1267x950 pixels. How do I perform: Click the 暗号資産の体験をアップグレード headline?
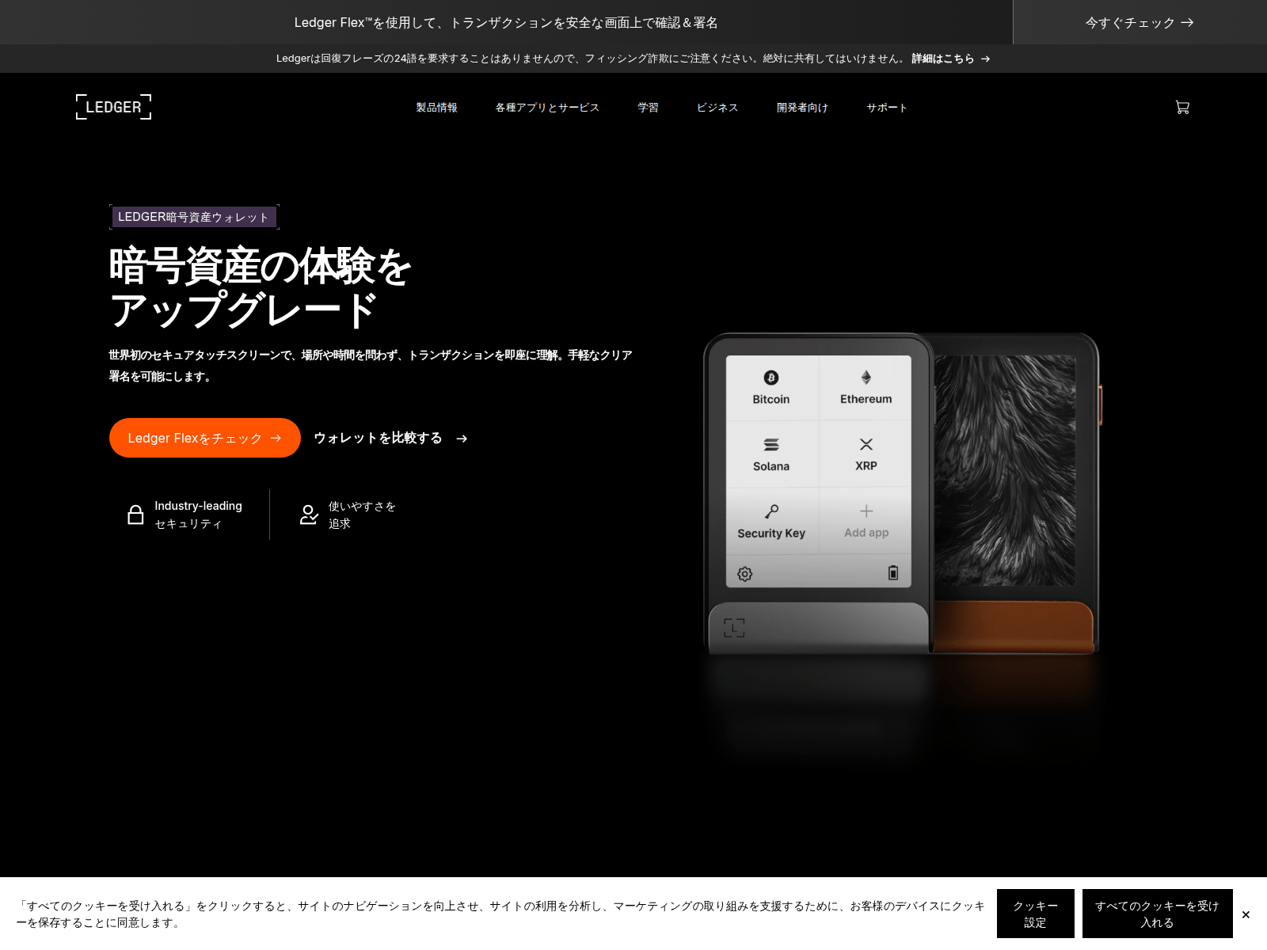[261, 287]
